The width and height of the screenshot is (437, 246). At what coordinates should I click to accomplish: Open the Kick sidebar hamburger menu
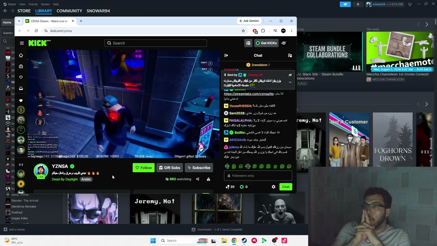(x=22, y=43)
